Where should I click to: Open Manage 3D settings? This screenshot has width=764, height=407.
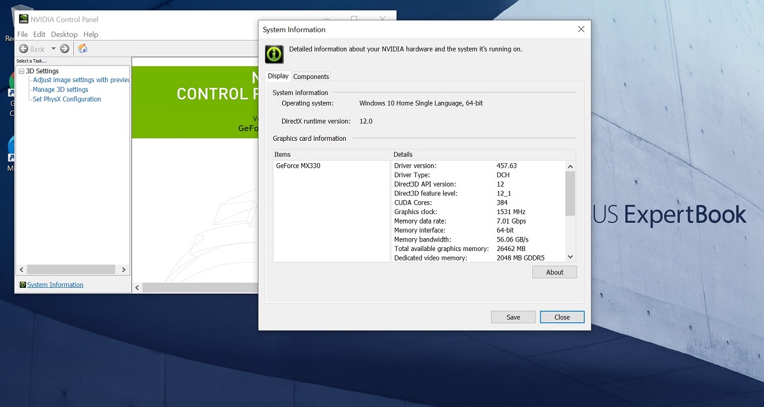pos(60,90)
